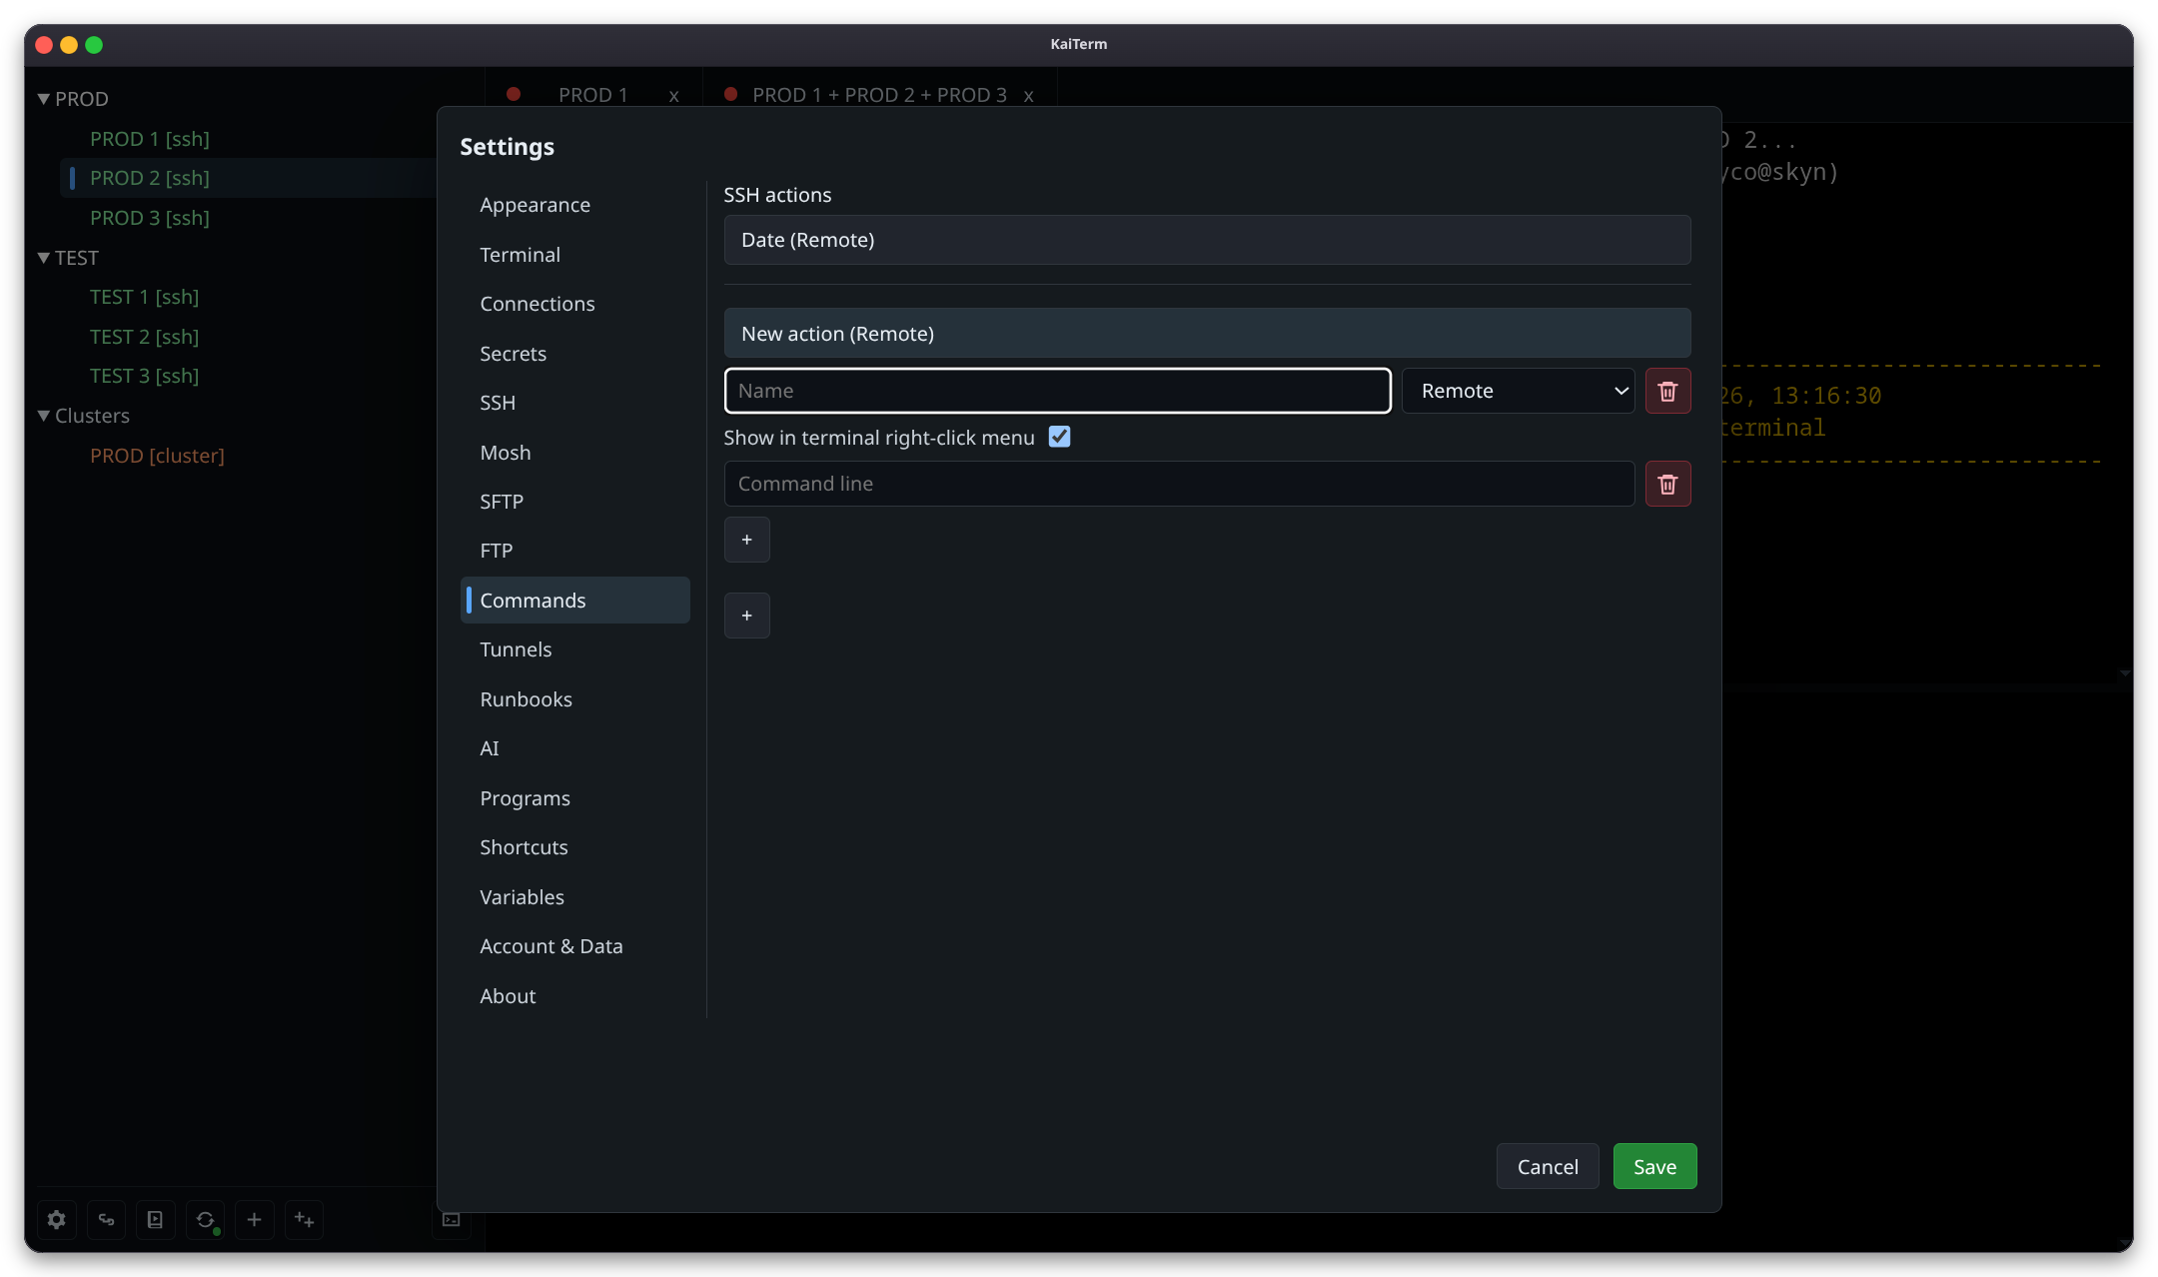This screenshot has width=2158, height=1277.
Task: Switch to the PROD 1 terminal tab
Action: point(592,95)
